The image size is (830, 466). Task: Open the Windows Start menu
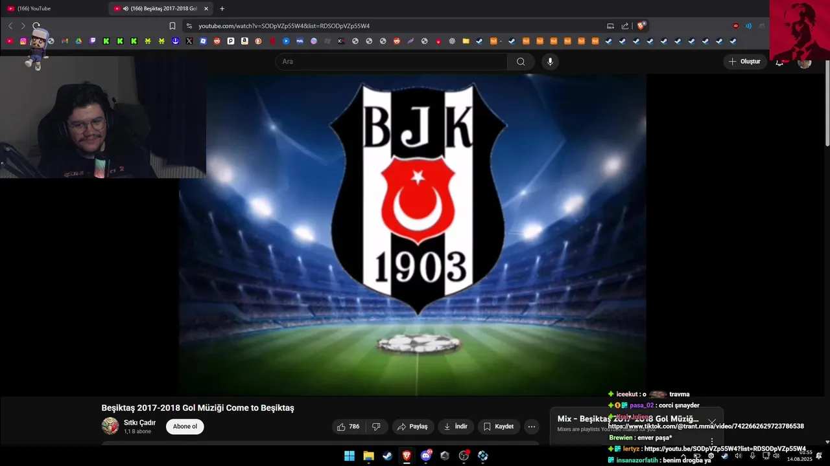pyautogui.click(x=350, y=456)
